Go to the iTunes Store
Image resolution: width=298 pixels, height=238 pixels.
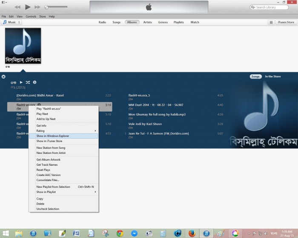click(286, 22)
